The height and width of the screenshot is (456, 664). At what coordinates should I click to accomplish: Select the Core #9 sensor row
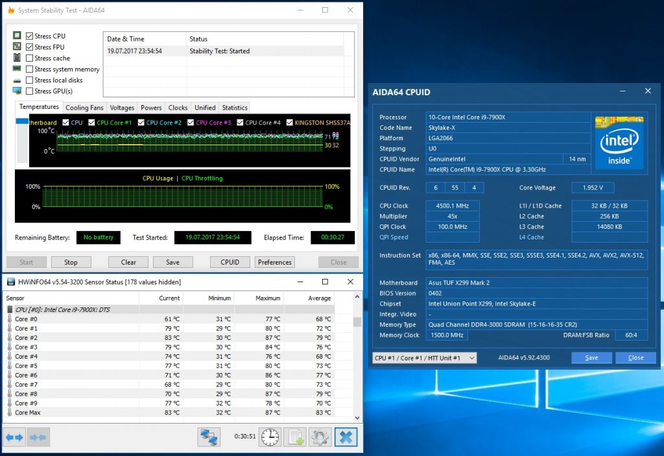(169, 403)
